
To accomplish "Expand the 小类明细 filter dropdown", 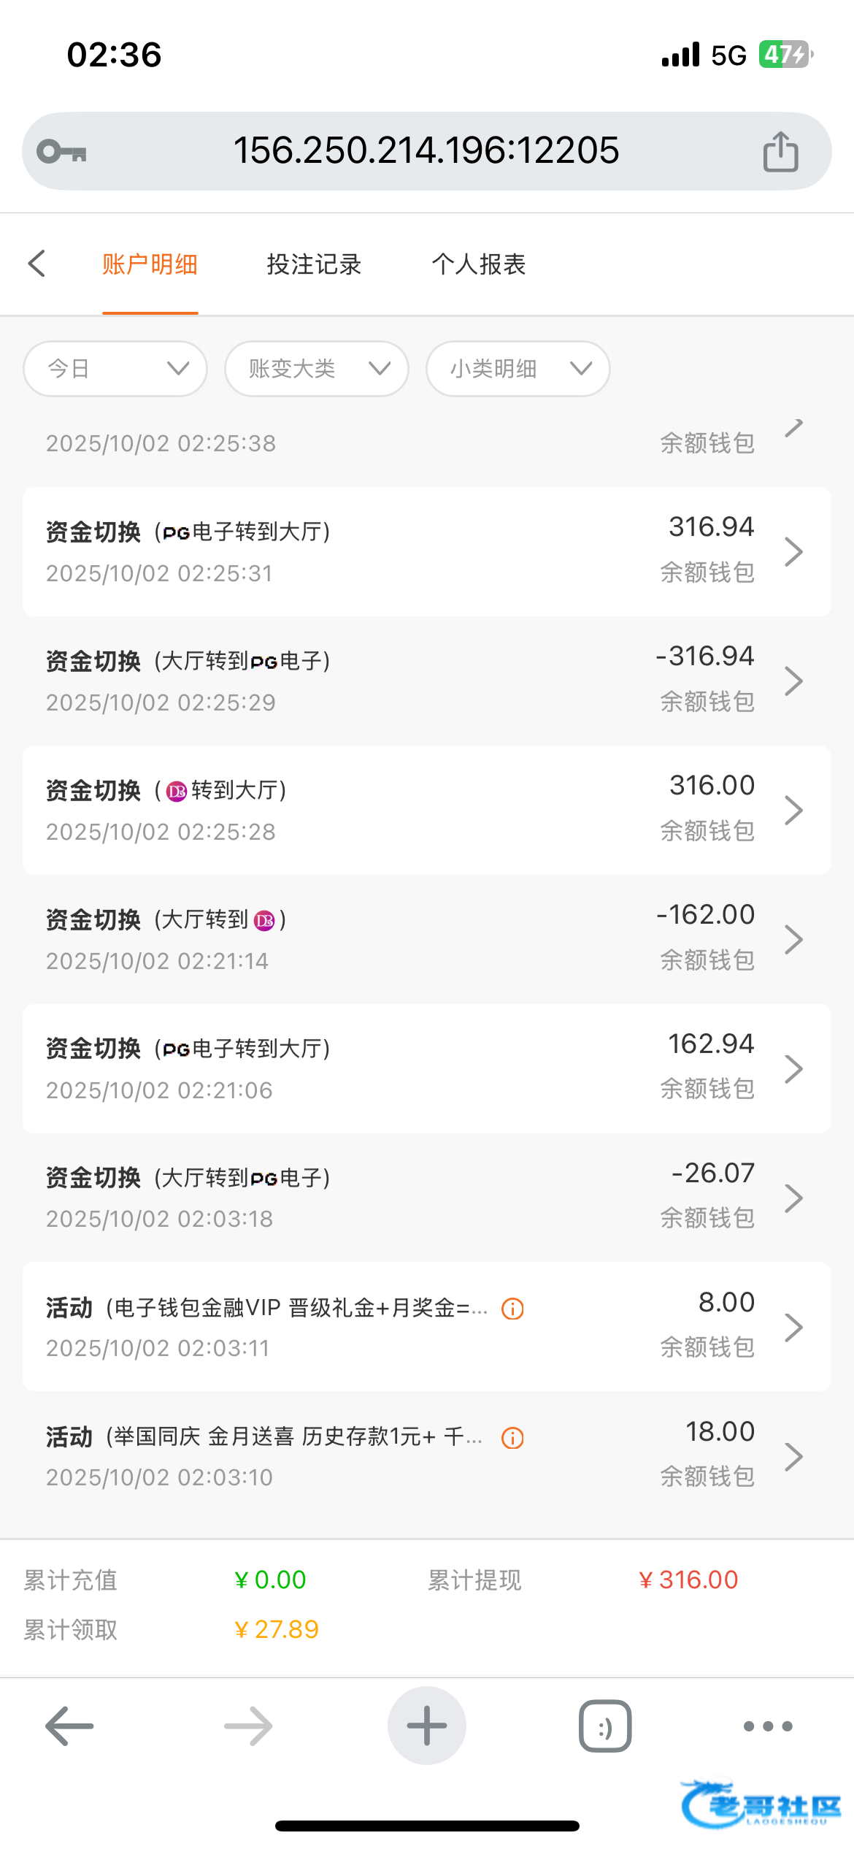I will click(518, 369).
